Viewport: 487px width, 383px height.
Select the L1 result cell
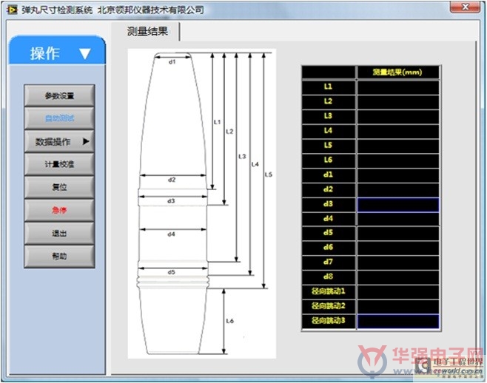tap(398, 87)
